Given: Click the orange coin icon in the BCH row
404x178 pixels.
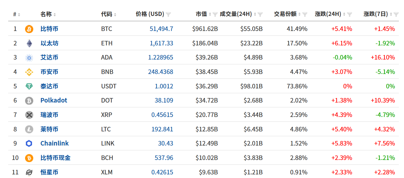Looking at the screenshot, I should pos(29,158).
